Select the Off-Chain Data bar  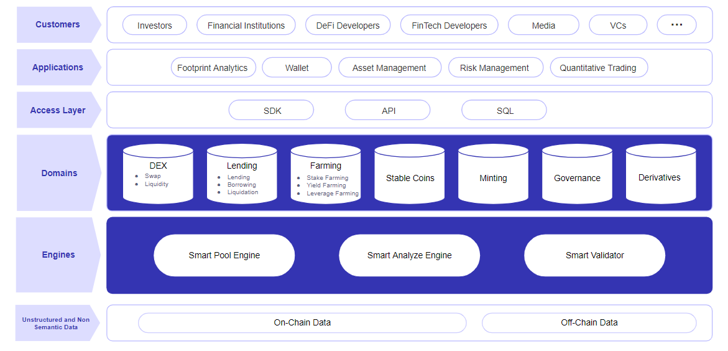[589, 322]
